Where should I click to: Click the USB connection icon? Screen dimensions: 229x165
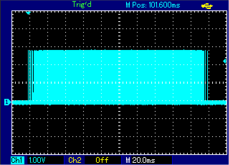coord(207,6)
